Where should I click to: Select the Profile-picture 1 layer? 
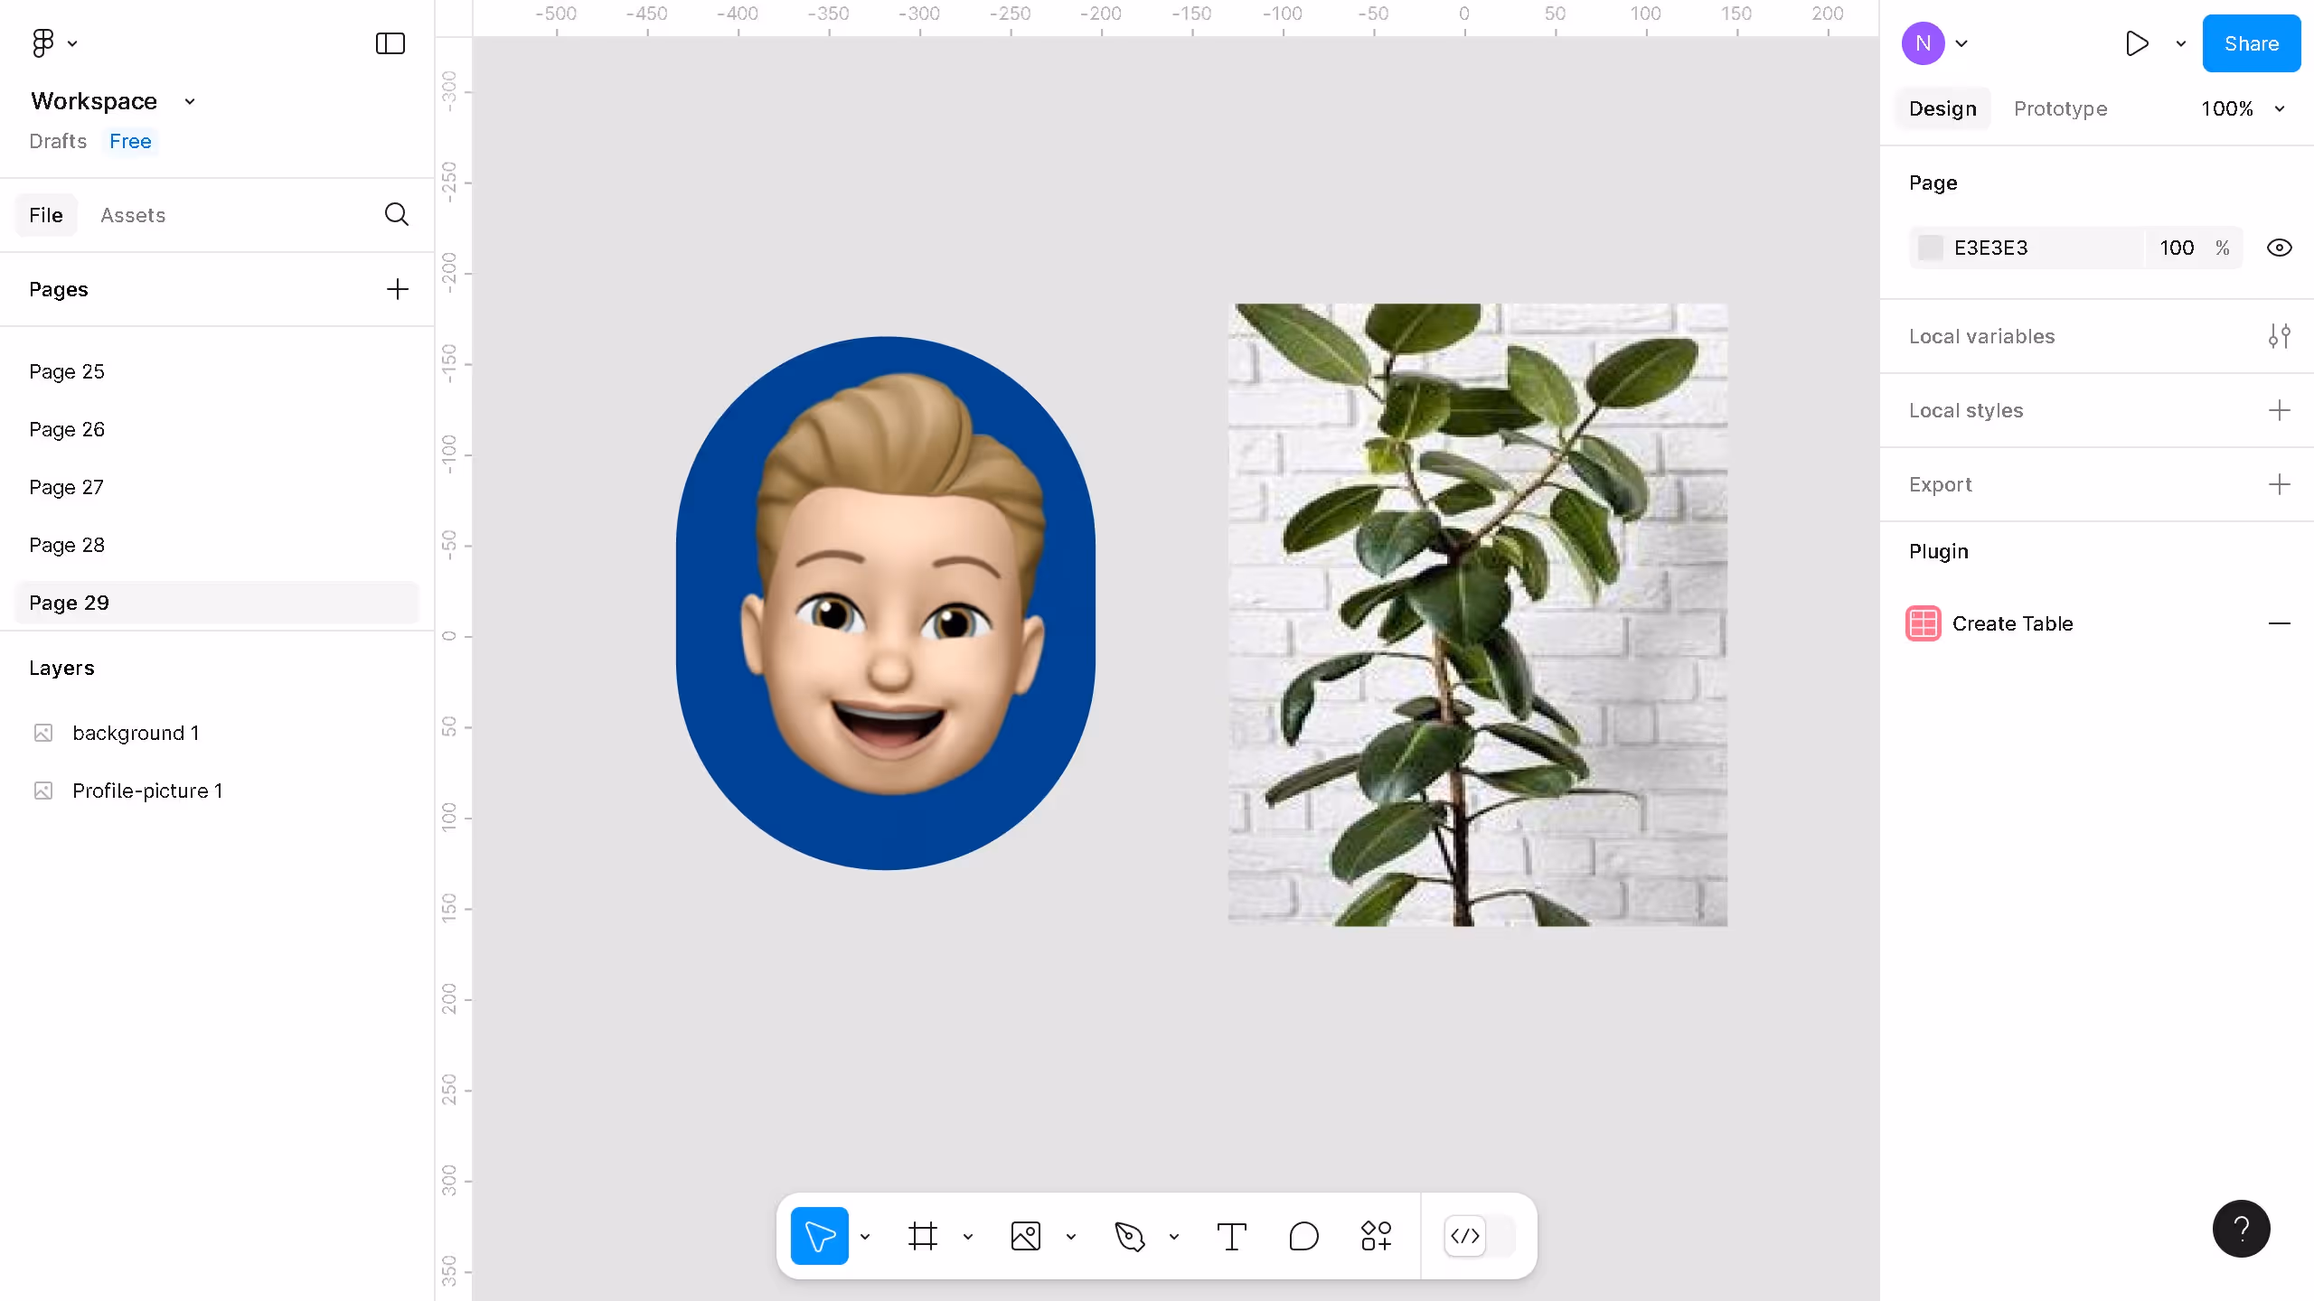[x=147, y=791]
